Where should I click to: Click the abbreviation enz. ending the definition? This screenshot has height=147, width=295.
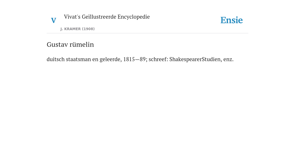[x=228, y=60]
